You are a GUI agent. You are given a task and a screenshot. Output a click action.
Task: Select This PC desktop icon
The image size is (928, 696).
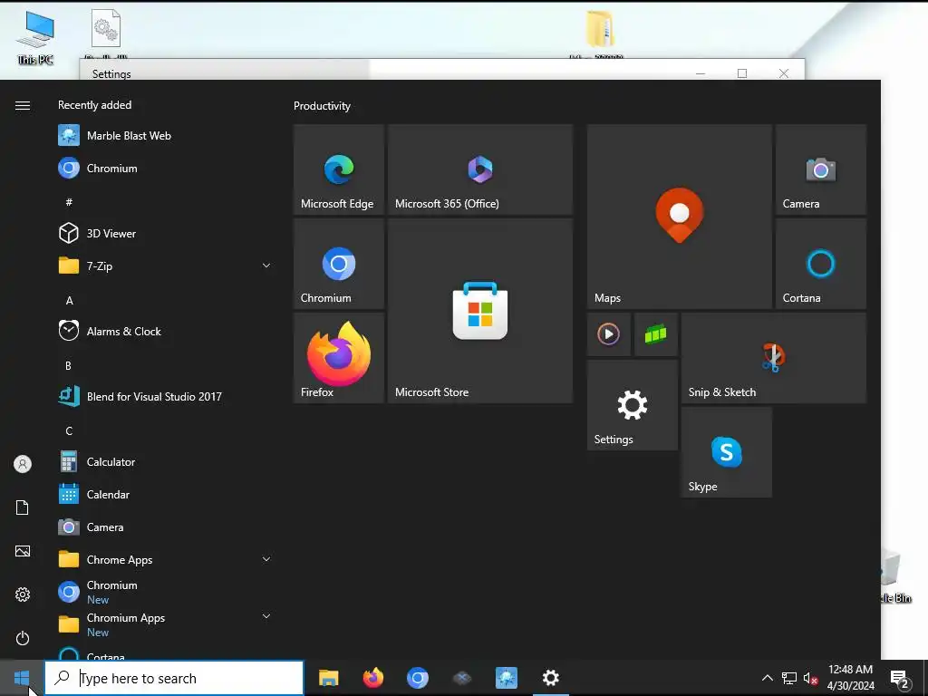(x=35, y=37)
